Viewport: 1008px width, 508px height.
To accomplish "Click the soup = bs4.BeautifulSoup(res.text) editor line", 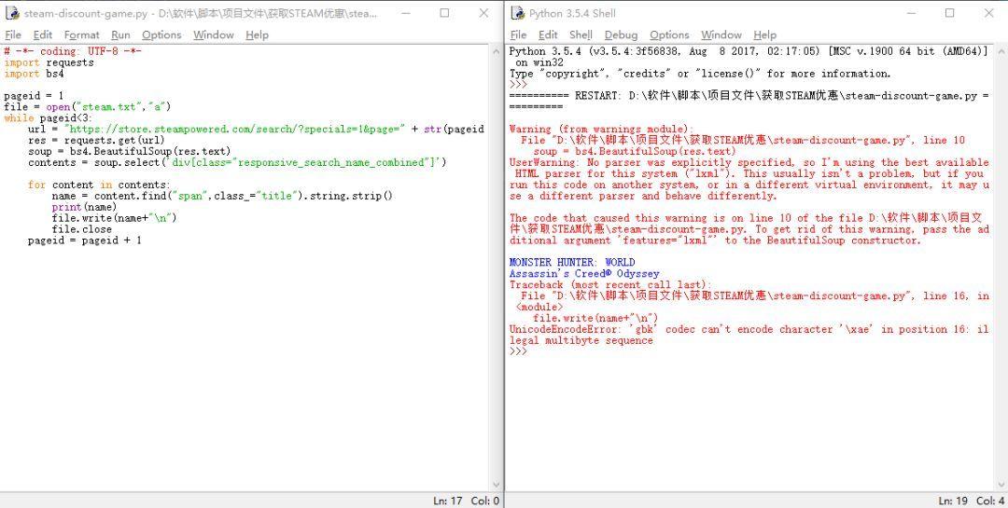I will click(x=129, y=152).
